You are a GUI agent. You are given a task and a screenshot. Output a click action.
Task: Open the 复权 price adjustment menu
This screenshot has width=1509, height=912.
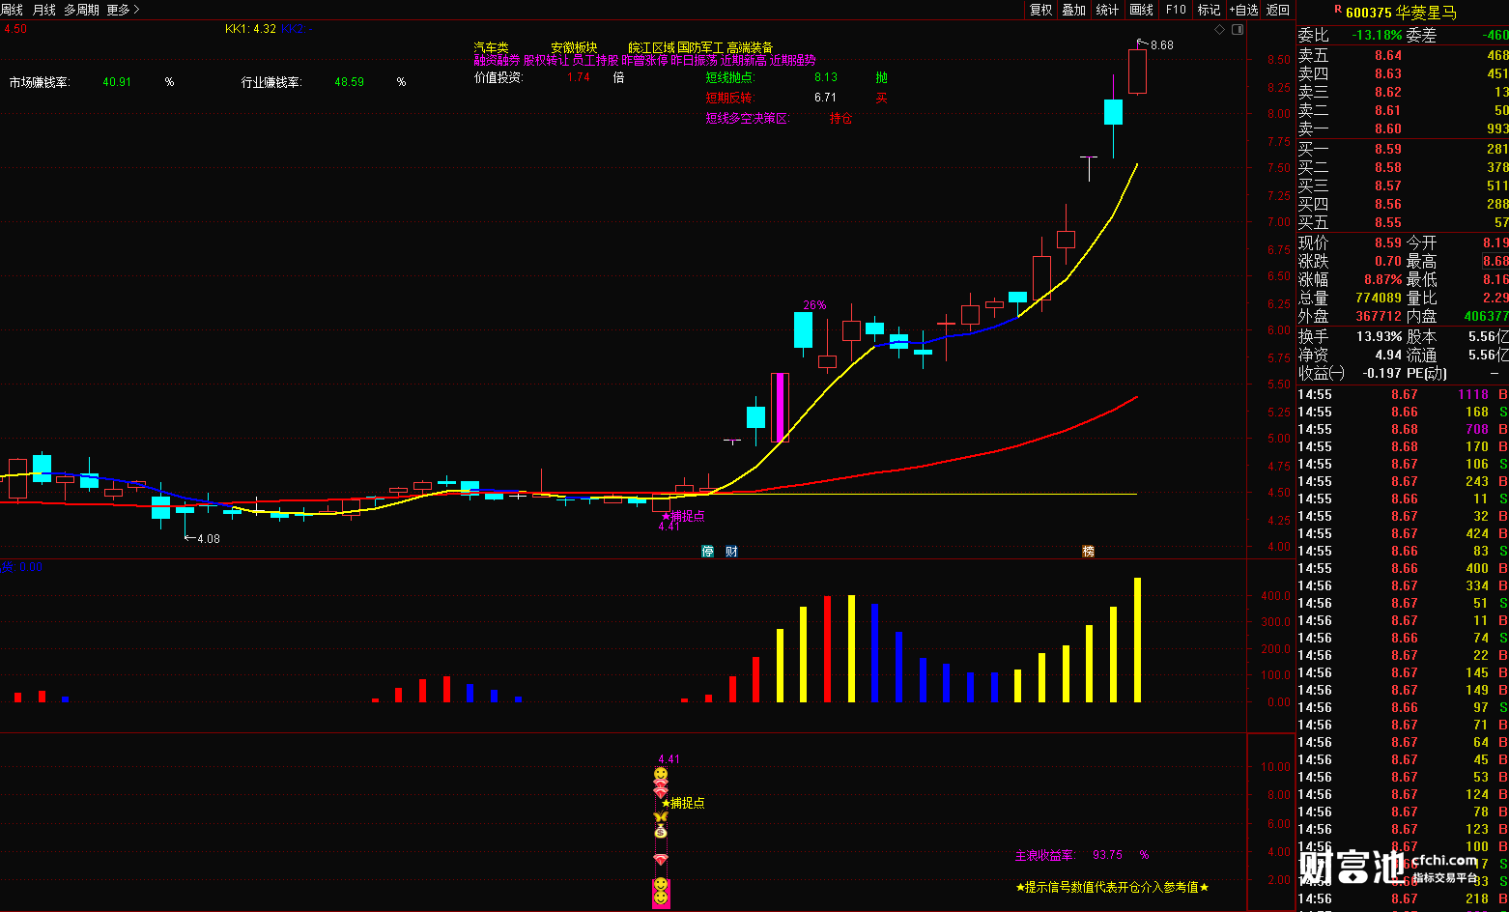pos(1040,10)
